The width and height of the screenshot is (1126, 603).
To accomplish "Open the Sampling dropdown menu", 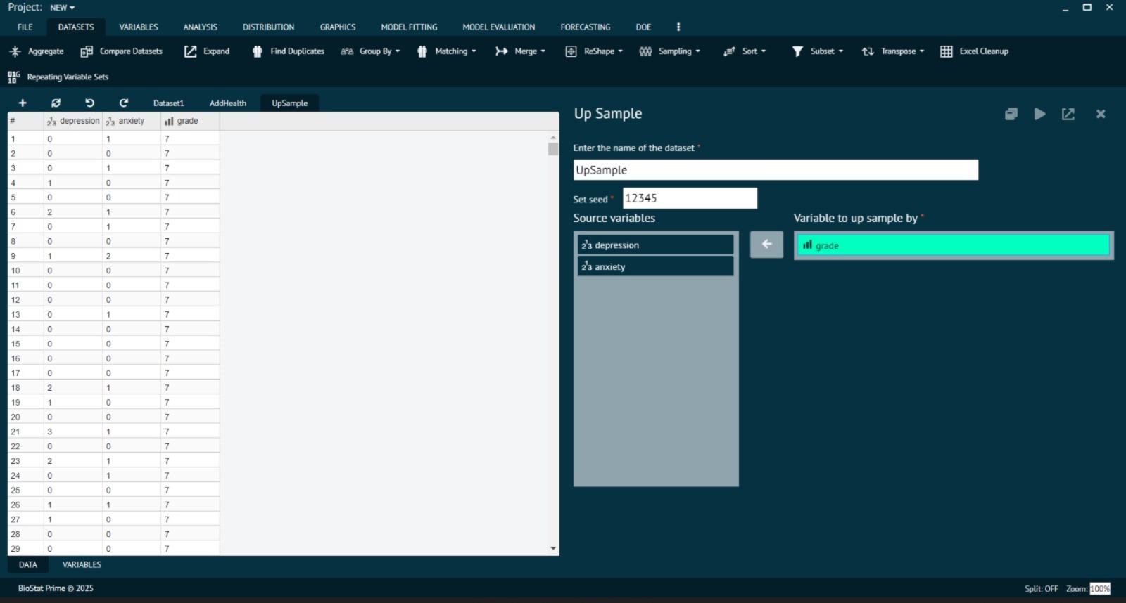I will click(670, 51).
